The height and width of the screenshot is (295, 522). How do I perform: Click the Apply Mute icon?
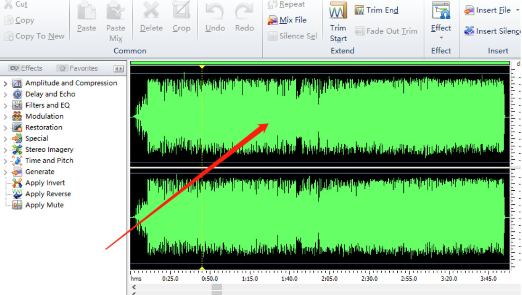point(18,205)
